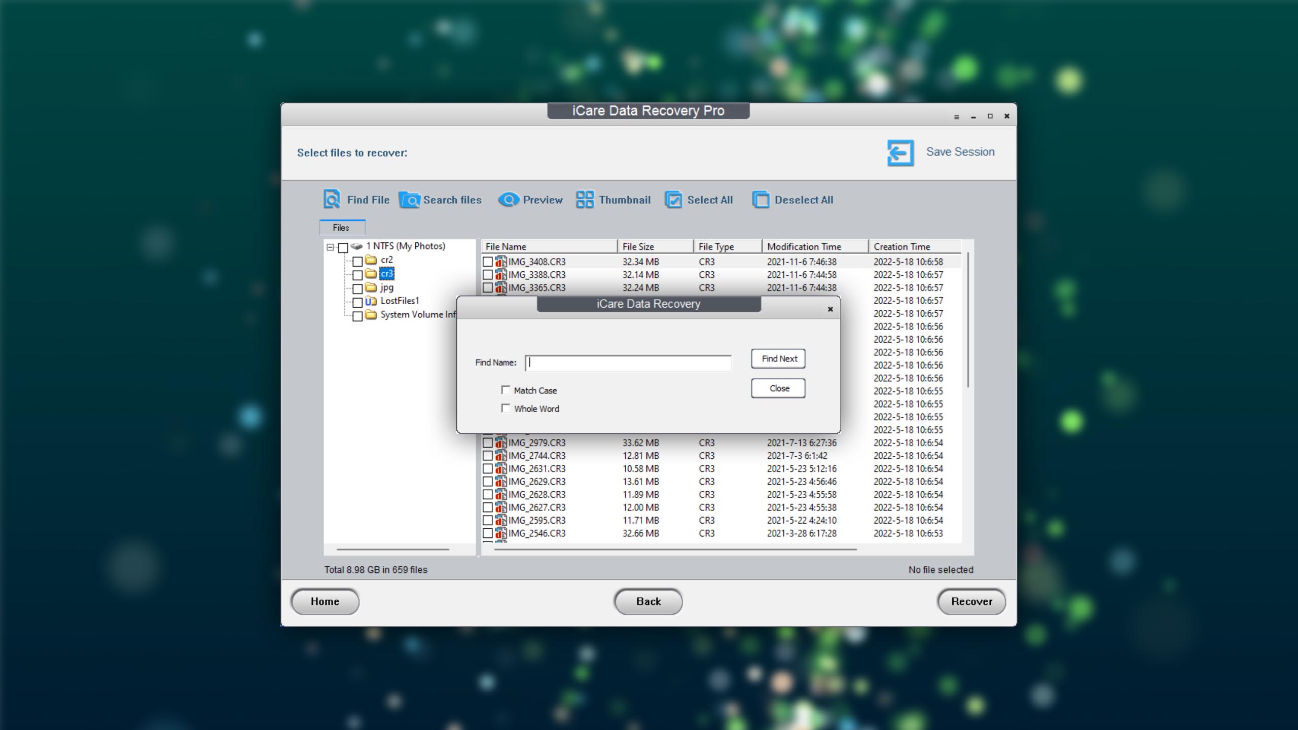Viewport: 1298px width, 730px height.
Task: Tick the IMG_3388.CR3 file checkbox
Action: pos(487,275)
